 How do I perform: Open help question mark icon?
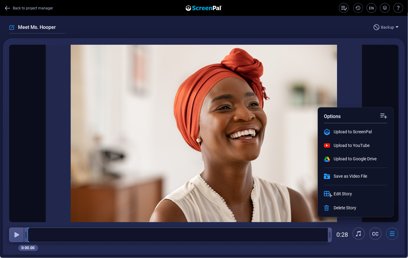[398, 8]
